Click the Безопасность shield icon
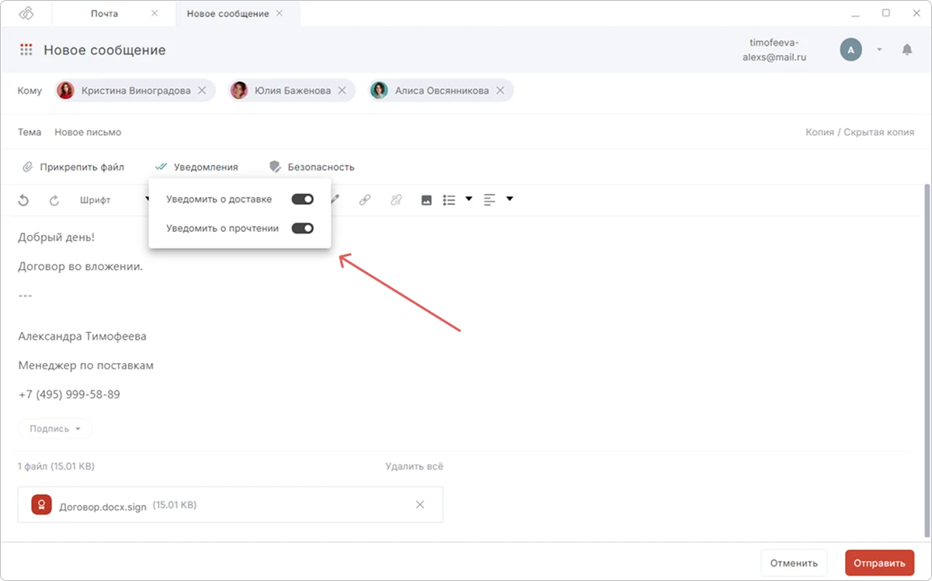The image size is (932, 581). [x=275, y=167]
